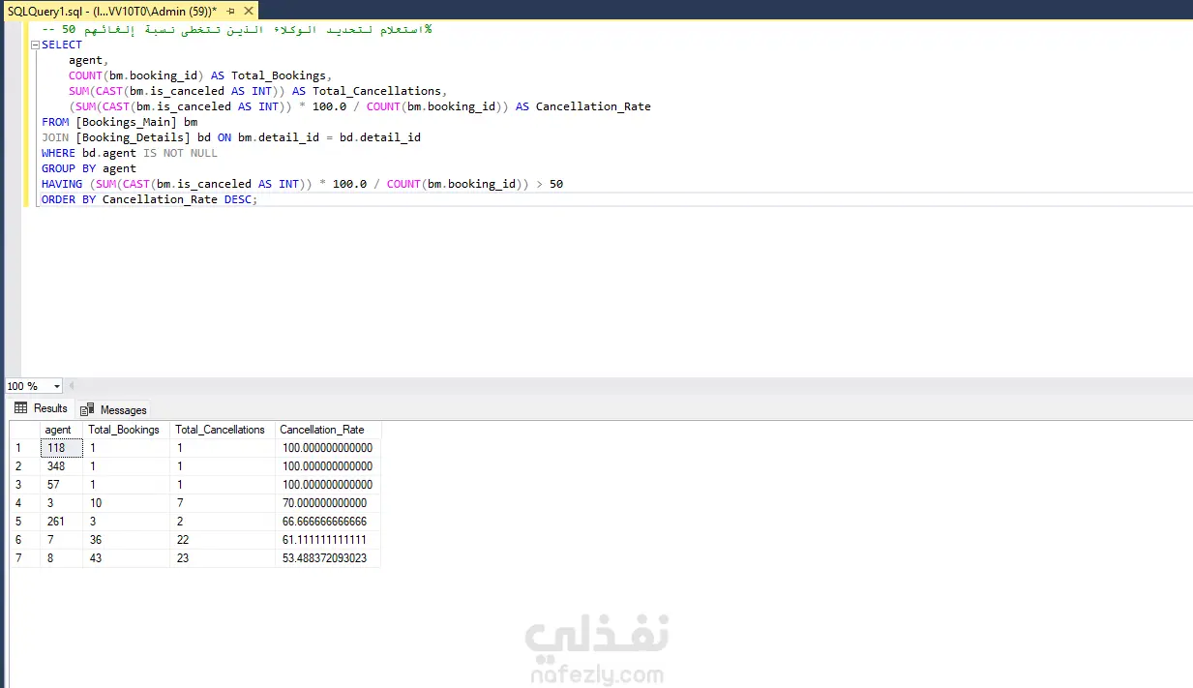Select result row number 4 header

[24, 503]
